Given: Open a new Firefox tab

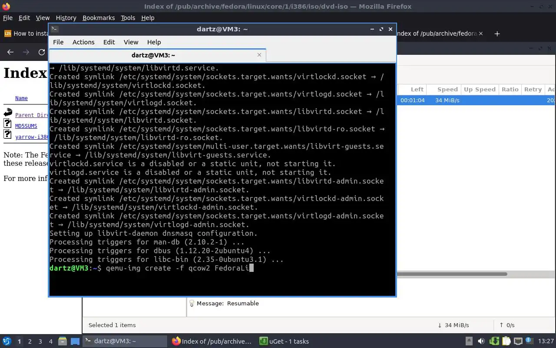Looking at the screenshot, I should click(x=497, y=33).
